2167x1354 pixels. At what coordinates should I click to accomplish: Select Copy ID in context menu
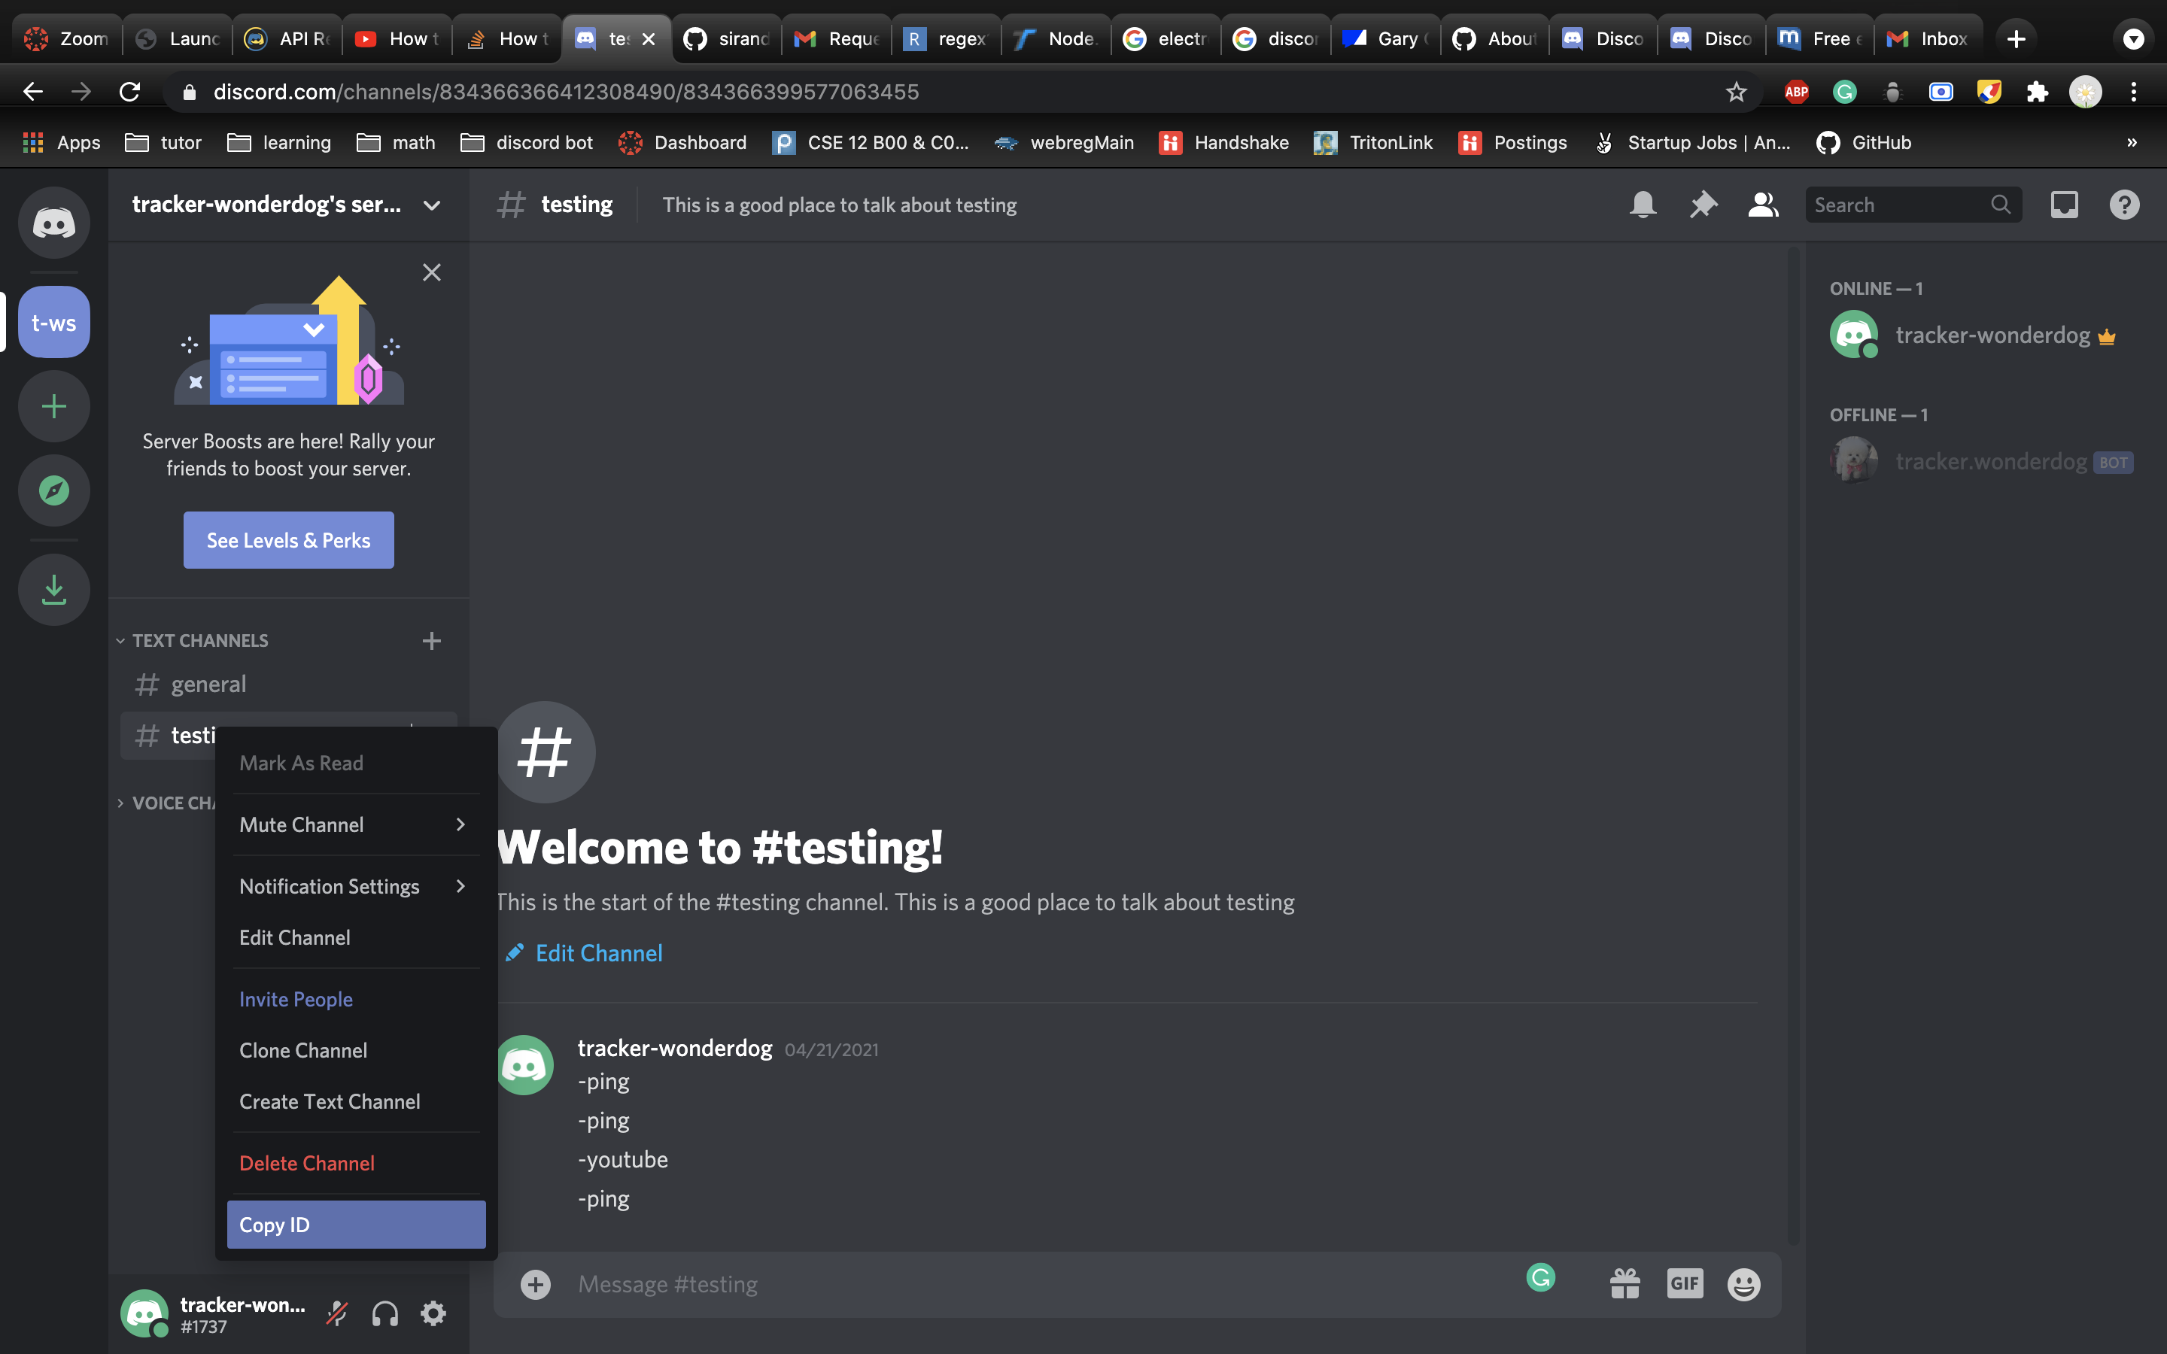click(355, 1224)
